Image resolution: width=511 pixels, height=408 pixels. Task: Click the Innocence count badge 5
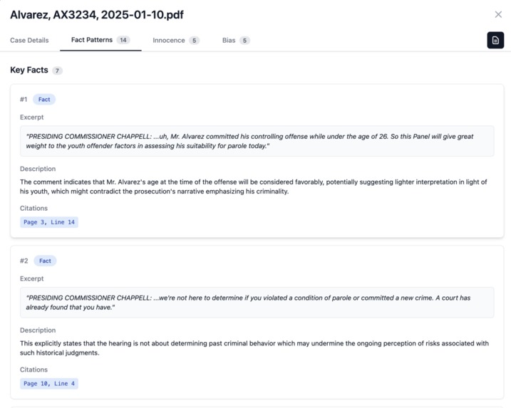[195, 41]
